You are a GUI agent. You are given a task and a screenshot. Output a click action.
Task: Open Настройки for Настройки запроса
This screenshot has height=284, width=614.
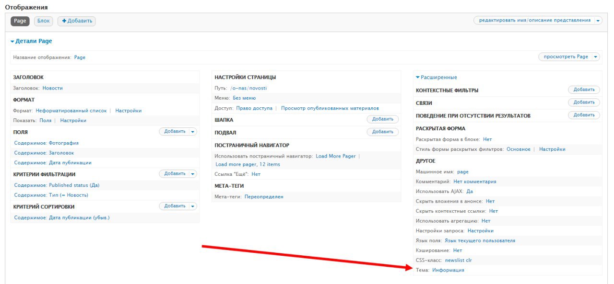(481, 231)
